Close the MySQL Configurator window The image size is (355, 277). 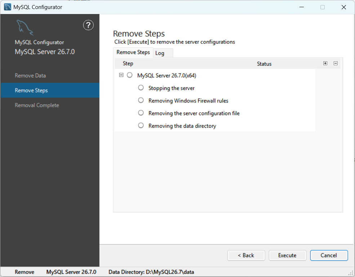[344, 7]
